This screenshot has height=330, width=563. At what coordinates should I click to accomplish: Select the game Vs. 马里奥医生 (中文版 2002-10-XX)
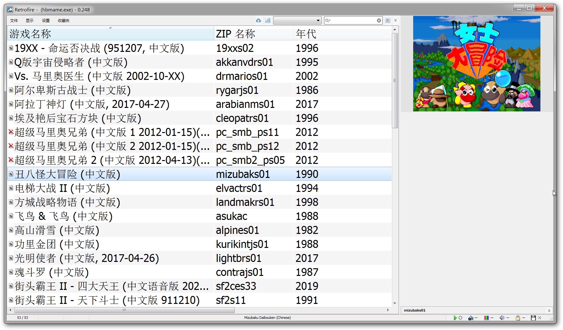tap(99, 76)
